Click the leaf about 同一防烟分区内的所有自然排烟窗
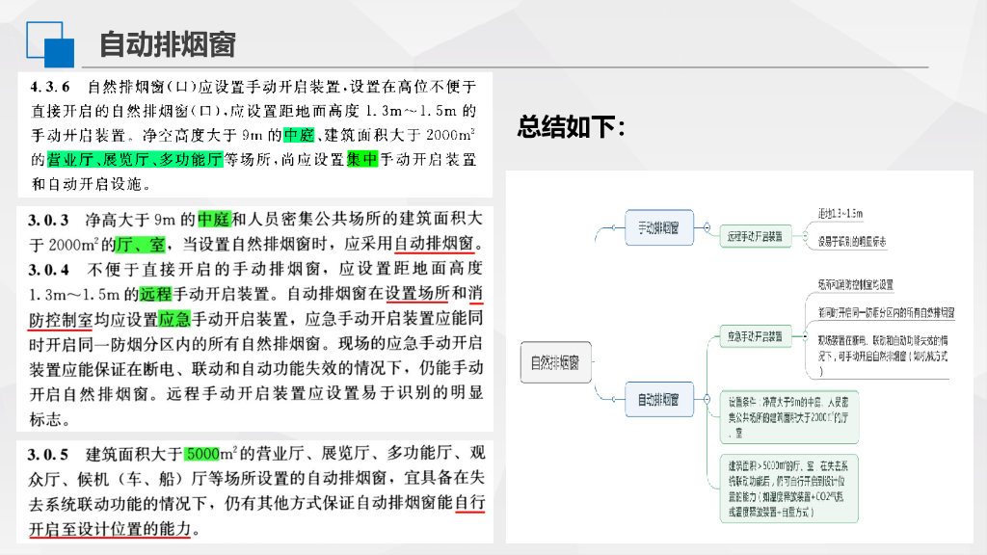Viewport: 987px width, 555px height. tap(887, 313)
